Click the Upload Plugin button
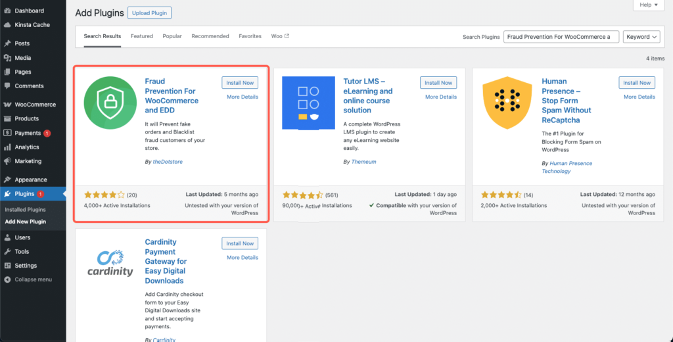This screenshot has width=673, height=342. [x=150, y=12]
